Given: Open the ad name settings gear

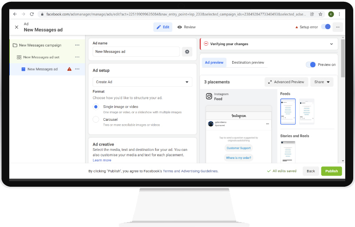Looking at the screenshot, I should pyautogui.click(x=187, y=52).
